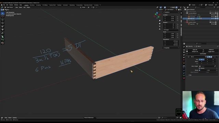Open the Tool properties tab icon
219x123 pixels.
click(x=184, y=47)
